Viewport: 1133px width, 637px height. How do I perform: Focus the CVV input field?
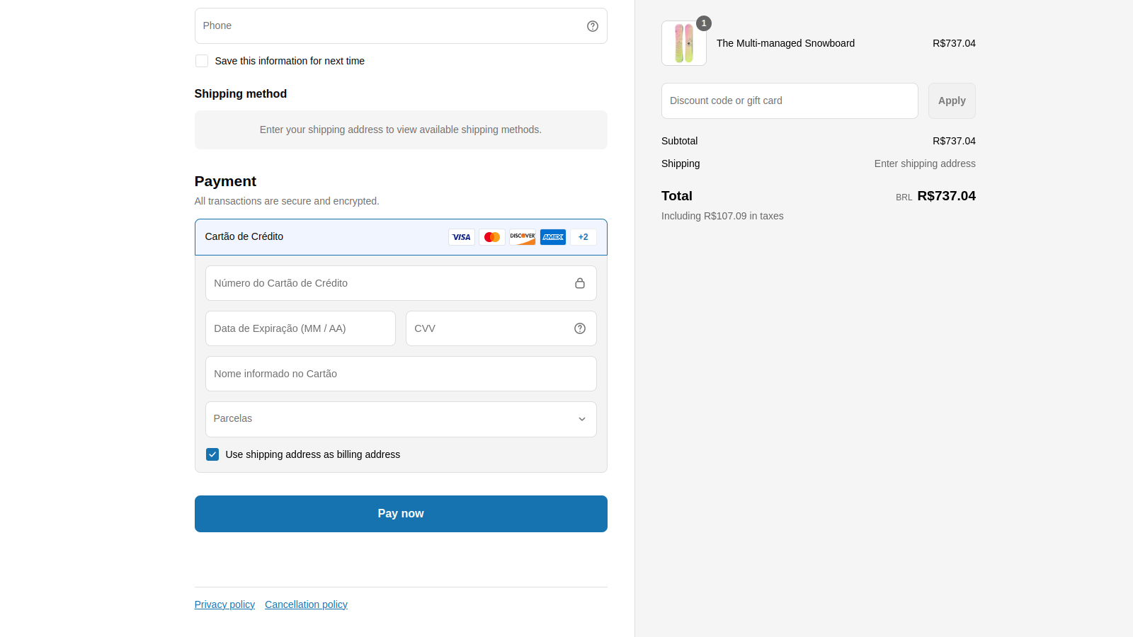point(501,328)
